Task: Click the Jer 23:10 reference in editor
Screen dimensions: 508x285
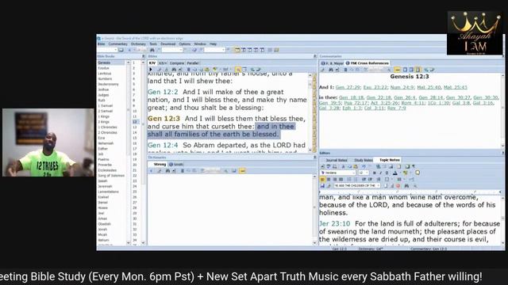Action: click(335, 223)
